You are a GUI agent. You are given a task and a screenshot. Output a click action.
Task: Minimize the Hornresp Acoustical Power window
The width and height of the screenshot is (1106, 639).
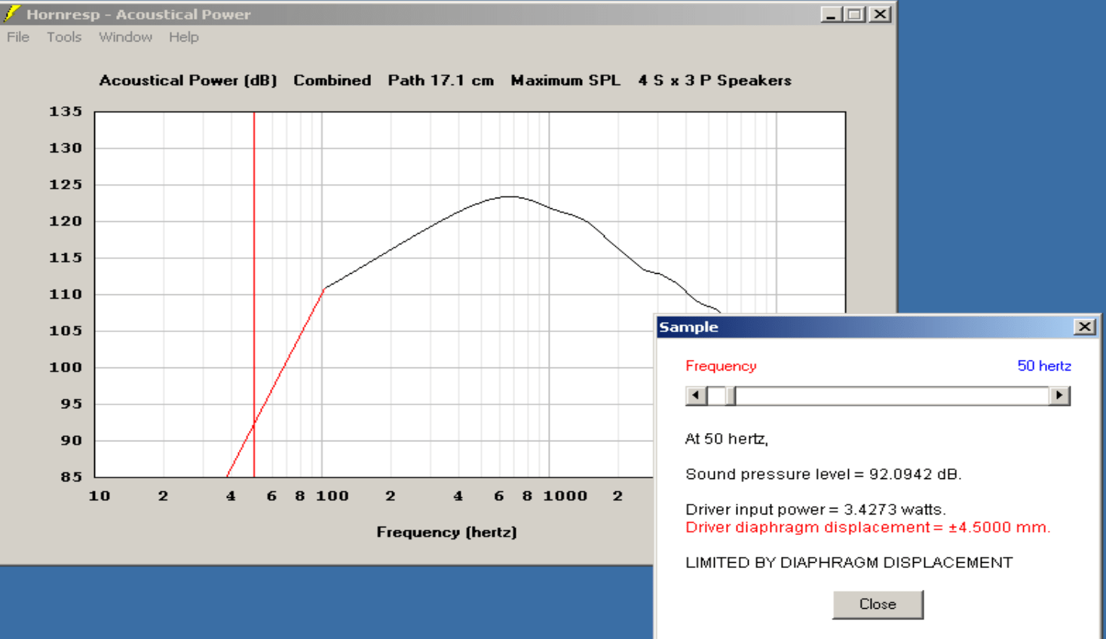coord(831,14)
